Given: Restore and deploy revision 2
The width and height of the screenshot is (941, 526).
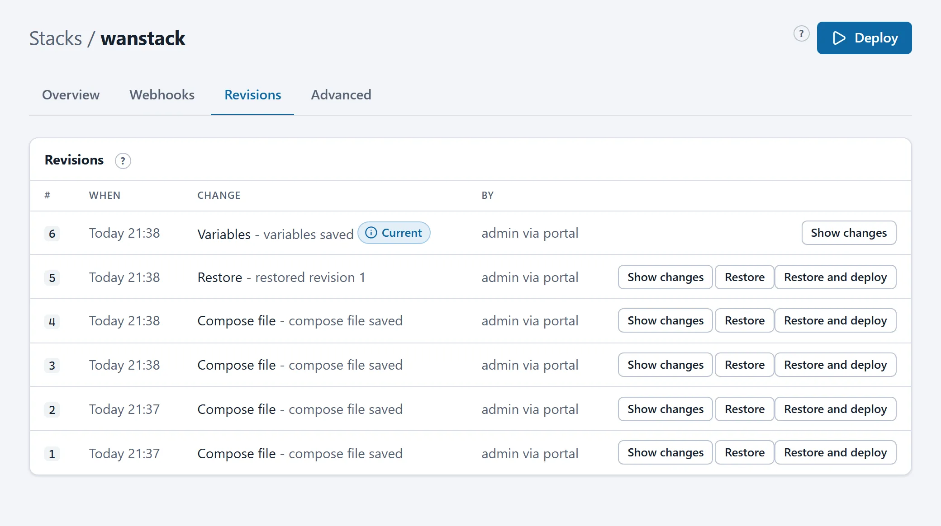Looking at the screenshot, I should coord(835,409).
